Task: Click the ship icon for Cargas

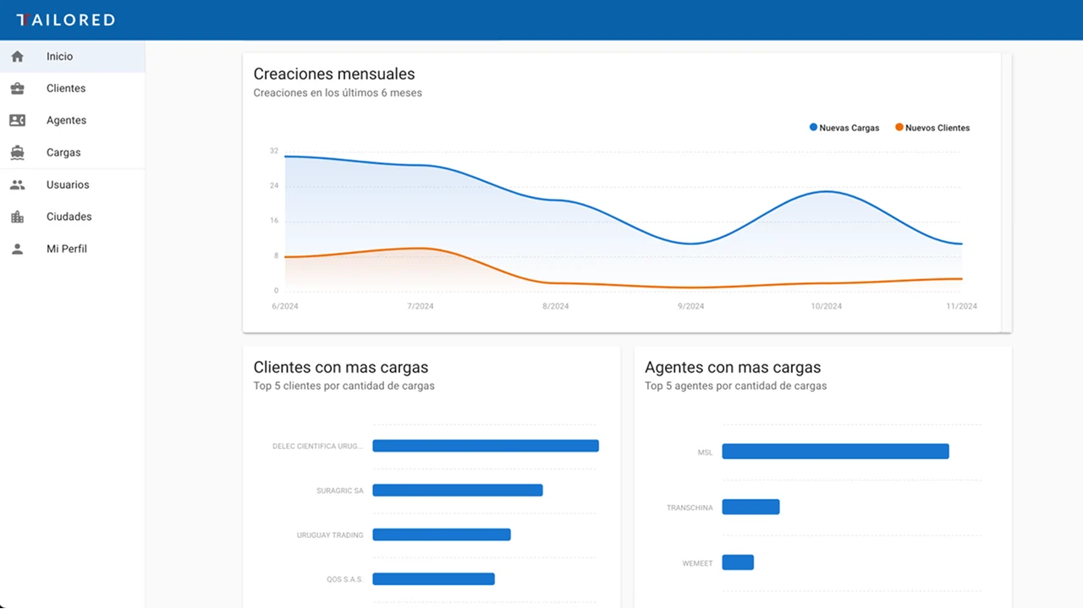Action: (x=17, y=153)
